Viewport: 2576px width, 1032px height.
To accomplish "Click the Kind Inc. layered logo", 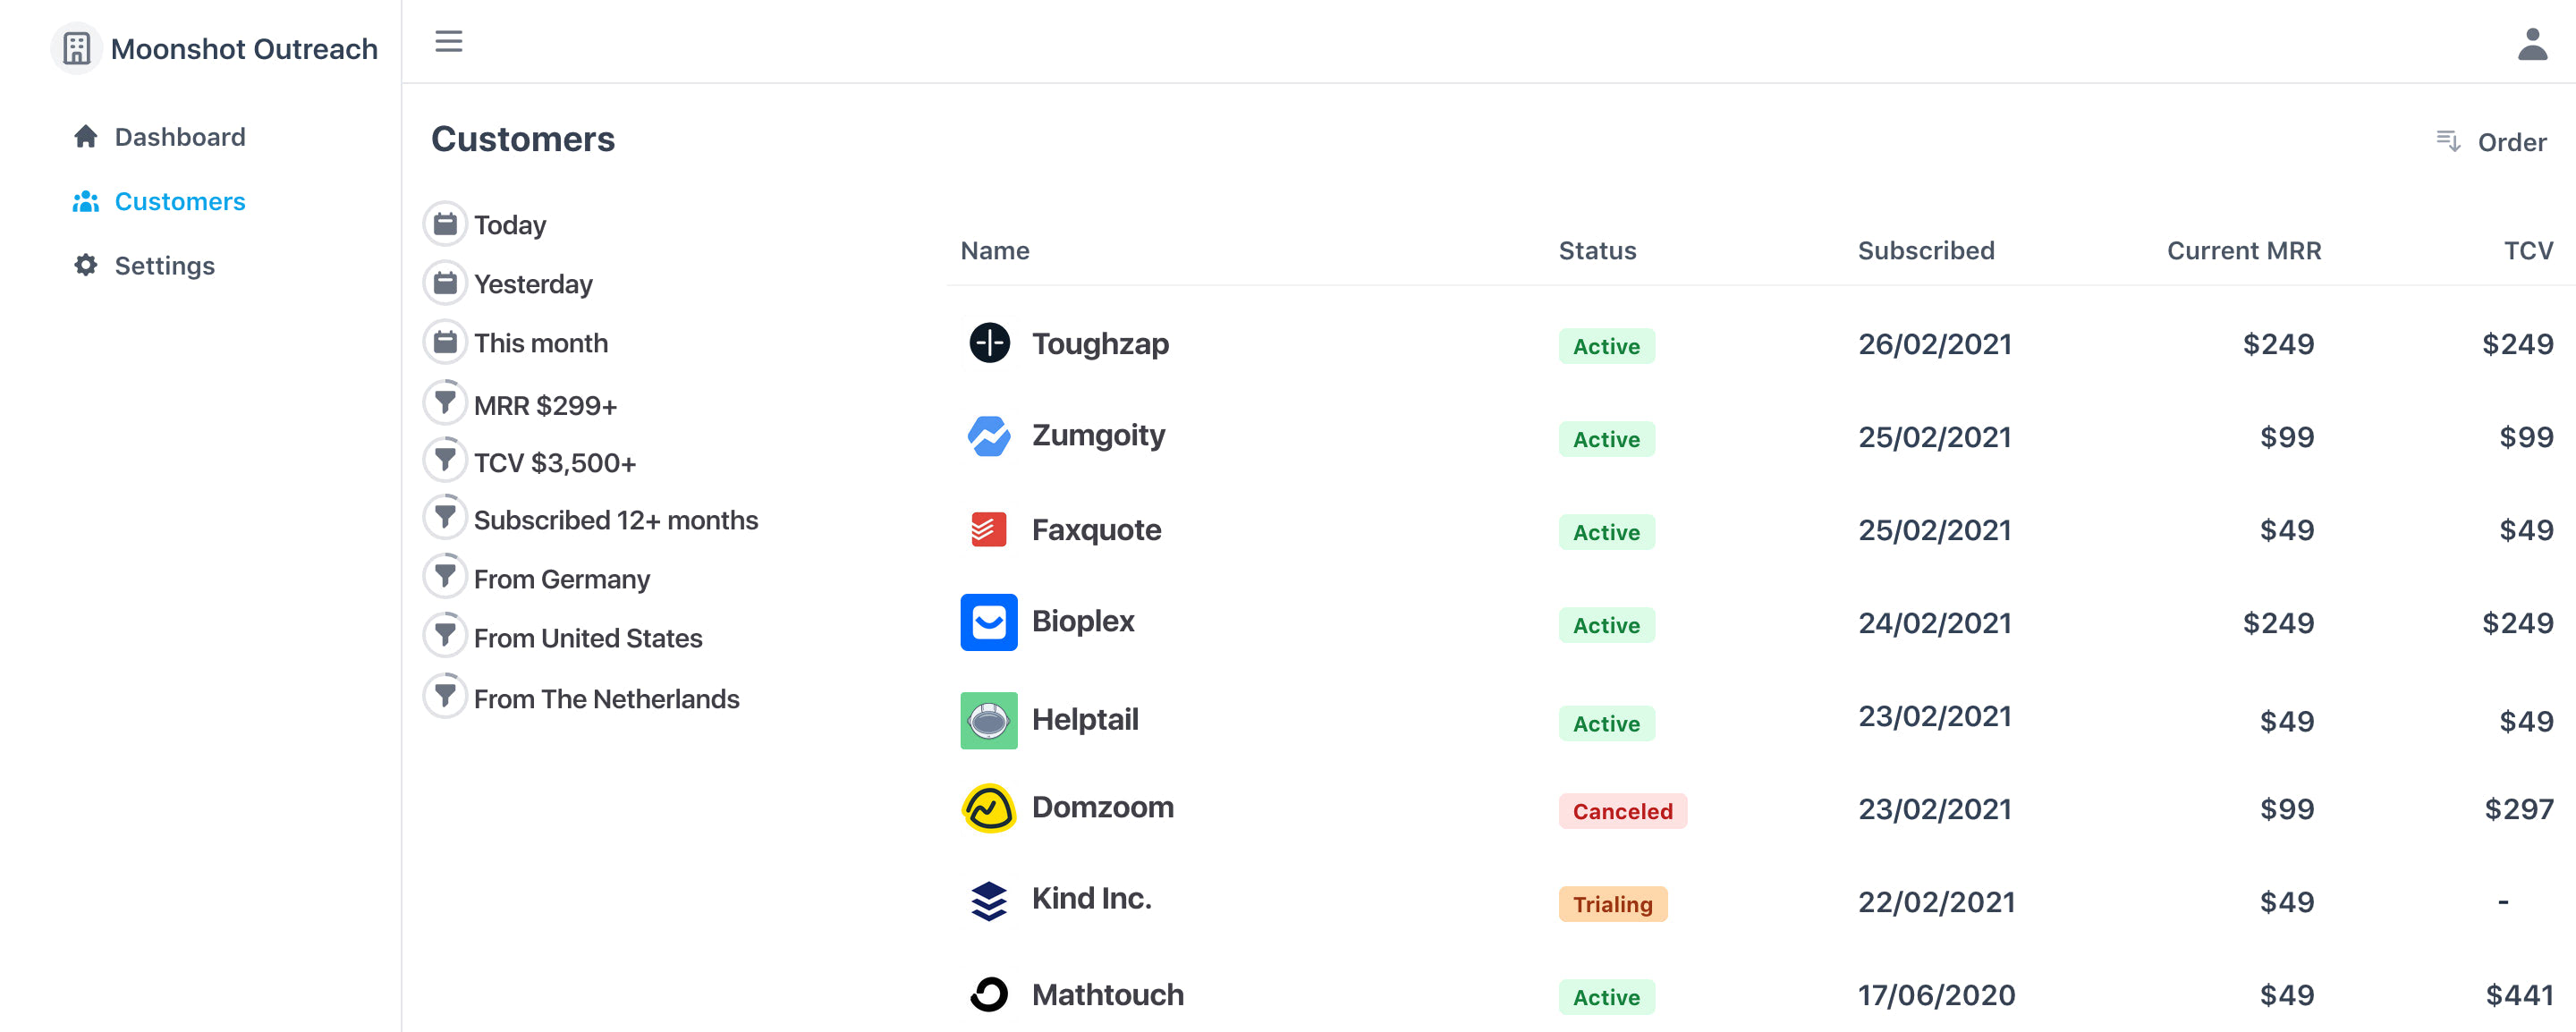I will click(x=988, y=900).
